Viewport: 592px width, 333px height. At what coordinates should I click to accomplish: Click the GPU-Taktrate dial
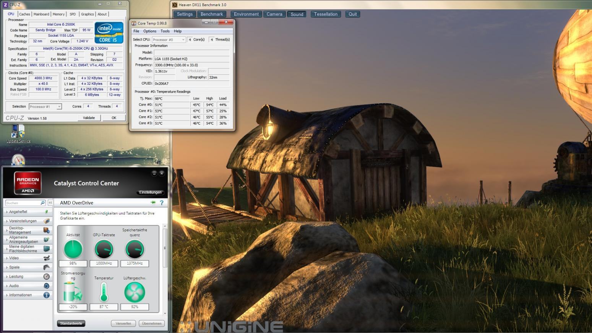(104, 249)
